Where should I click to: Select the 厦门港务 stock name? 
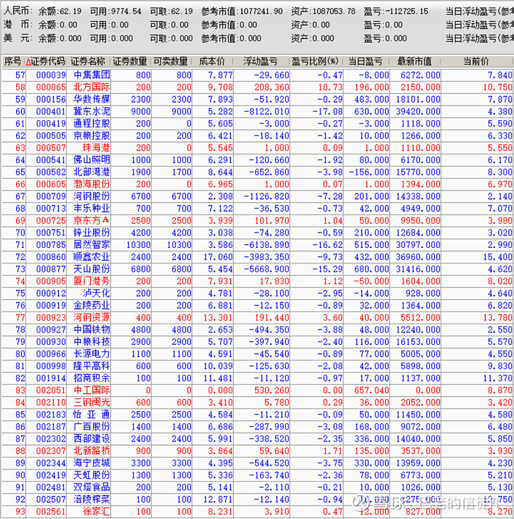point(92,281)
